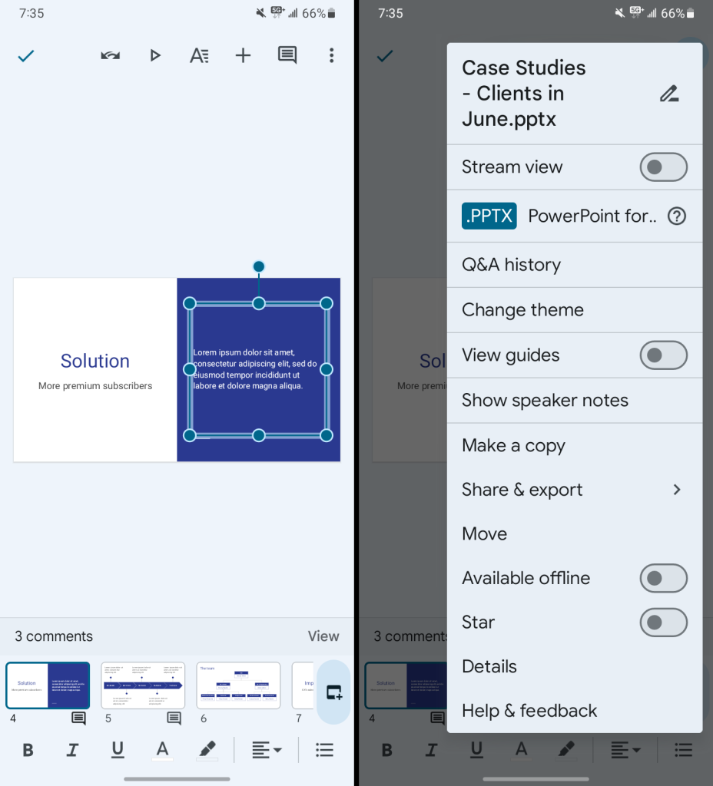The width and height of the screenshot is (713, 786).
Task: Tap View next to 3 comments
Action: 323,636
